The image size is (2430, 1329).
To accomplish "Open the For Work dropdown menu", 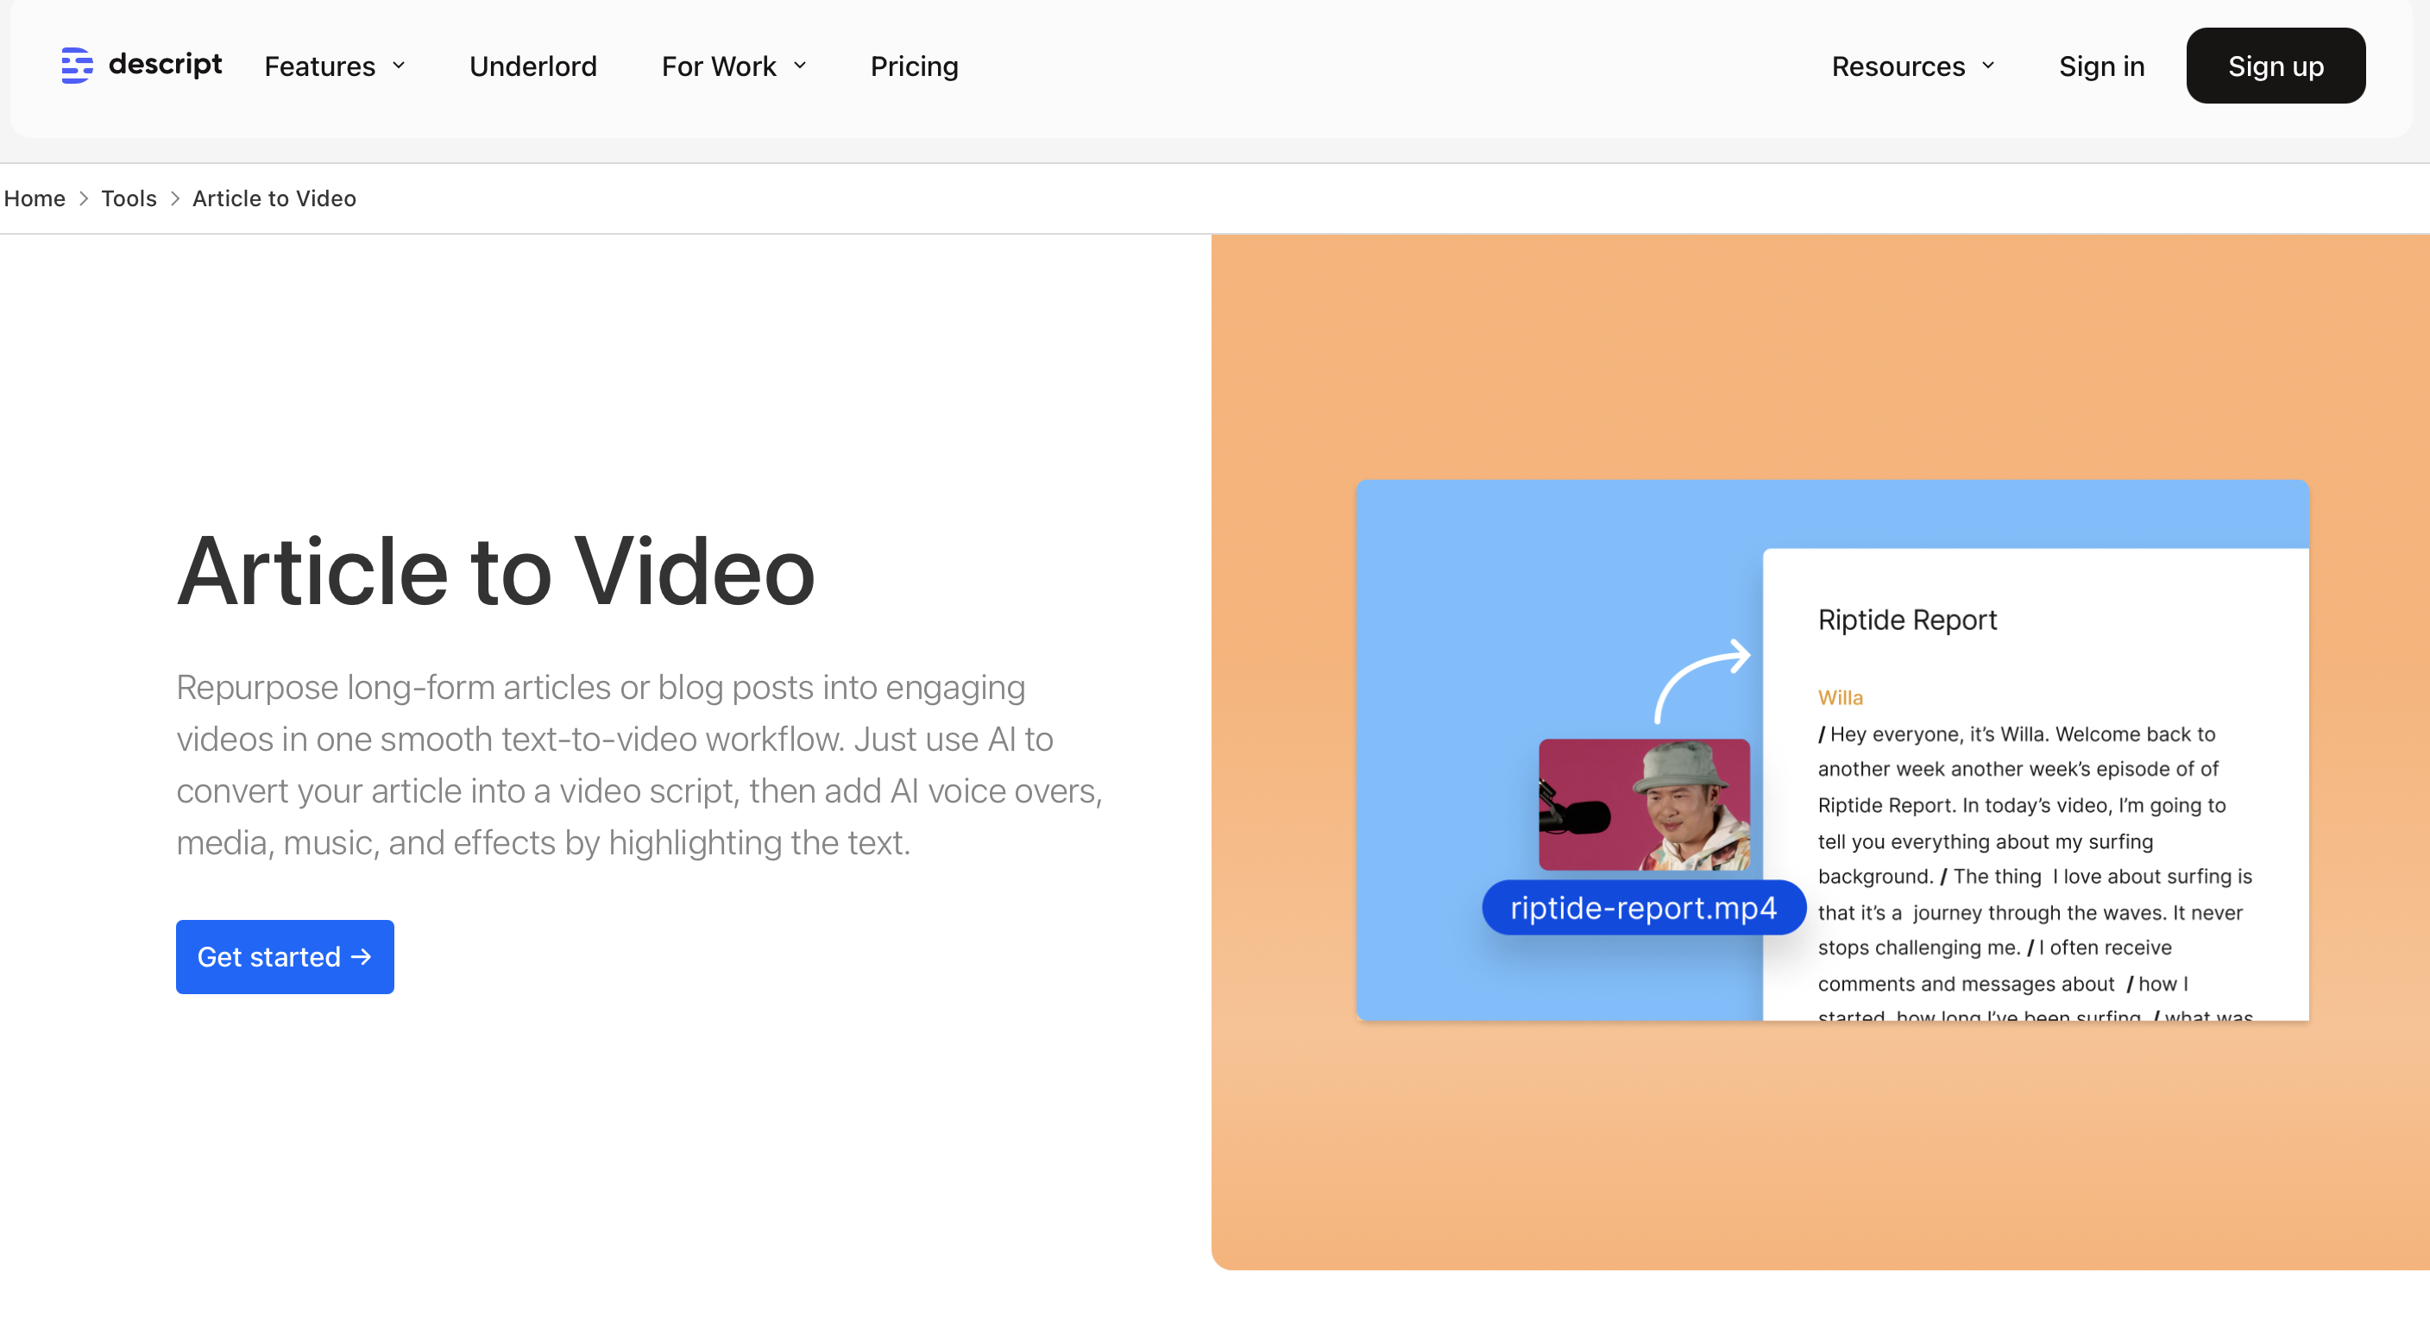I will (733, 66).
